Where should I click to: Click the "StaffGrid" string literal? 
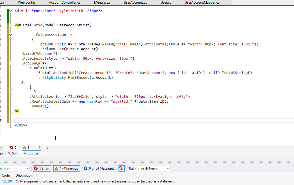click(x=80, y=97)
